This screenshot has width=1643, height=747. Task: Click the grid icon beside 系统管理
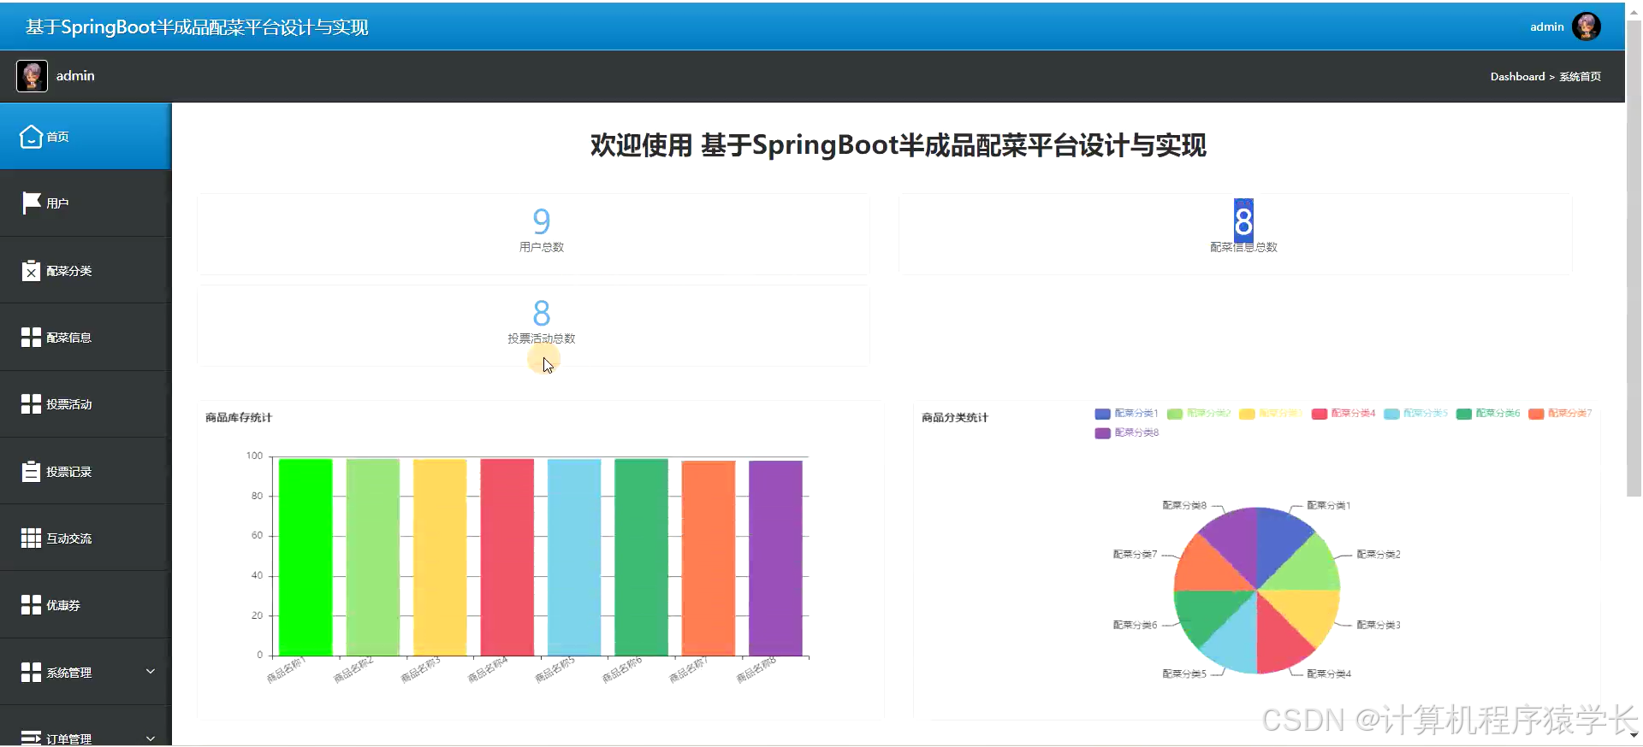(31, 673)
